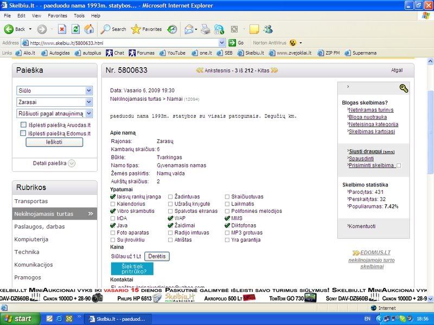
Task: Open the Zarasai region dropdown
Action: tap(55, 102)
